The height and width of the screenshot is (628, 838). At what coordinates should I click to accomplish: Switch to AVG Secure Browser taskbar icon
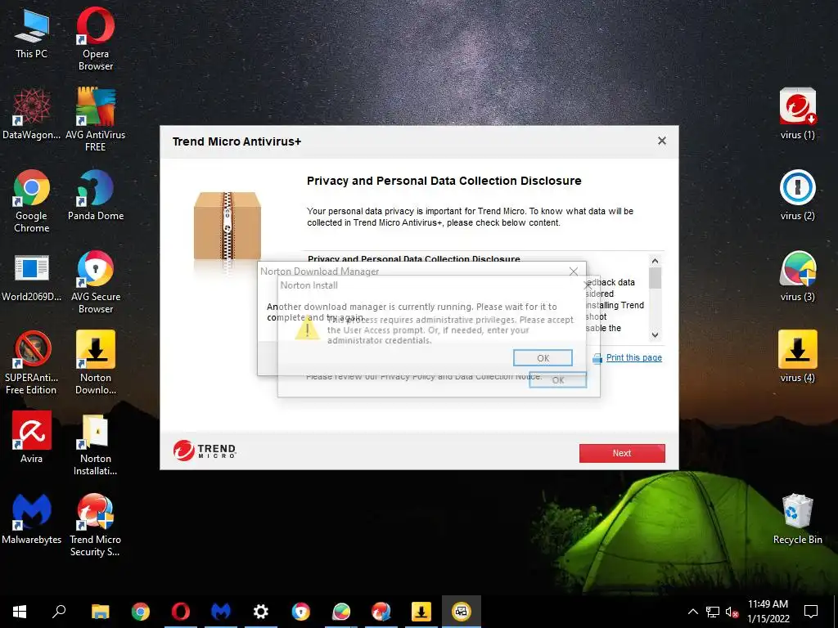pos(301,612)
